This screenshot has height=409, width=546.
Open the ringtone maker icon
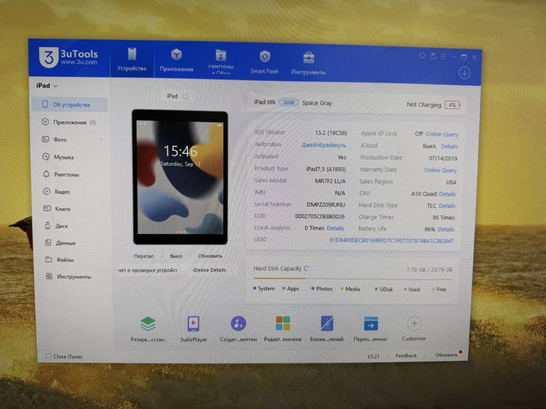238,323
